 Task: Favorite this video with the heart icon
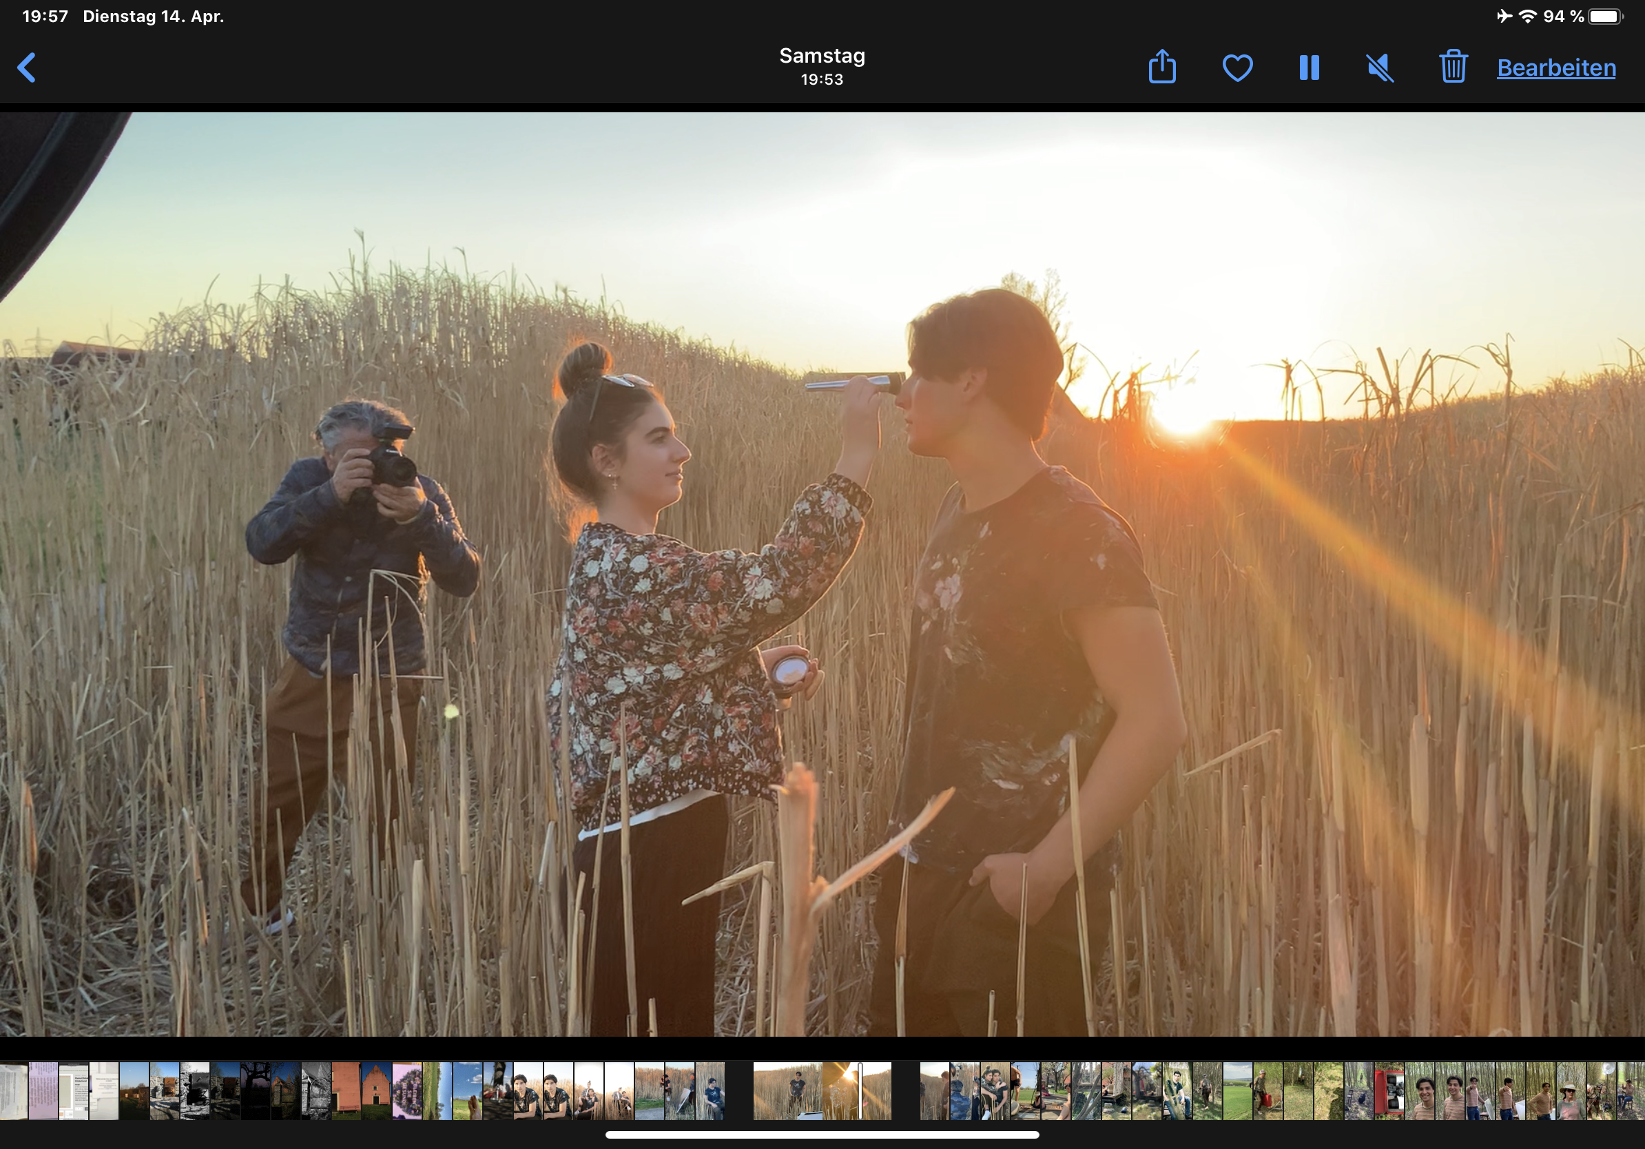(x=1237, y=68)
